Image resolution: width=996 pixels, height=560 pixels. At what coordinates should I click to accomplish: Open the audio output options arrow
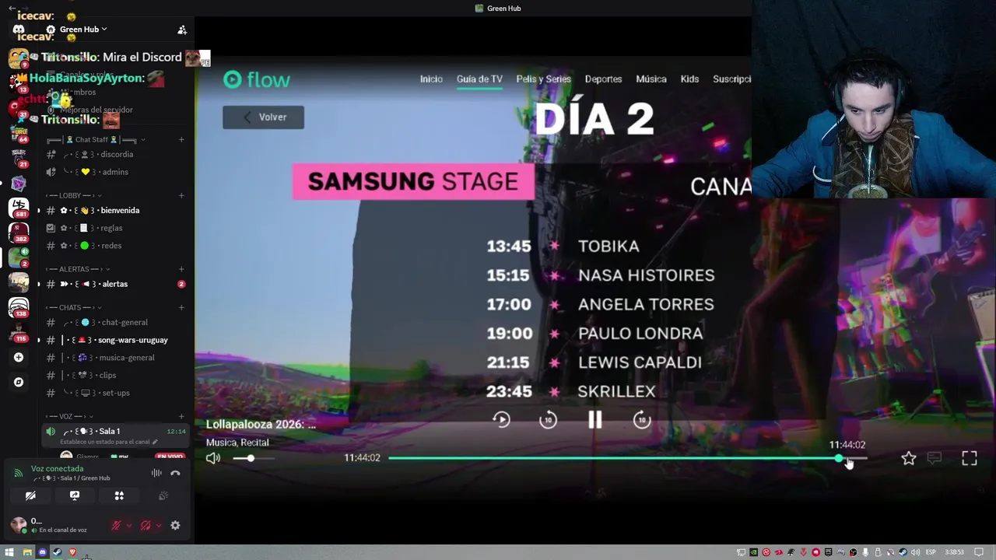(x=159, y=526)
